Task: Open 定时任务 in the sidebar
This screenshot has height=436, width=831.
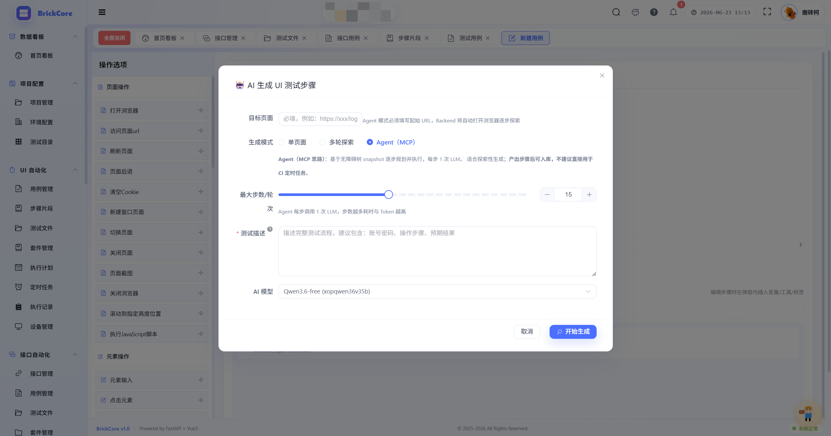Action: tap(42, 287)
